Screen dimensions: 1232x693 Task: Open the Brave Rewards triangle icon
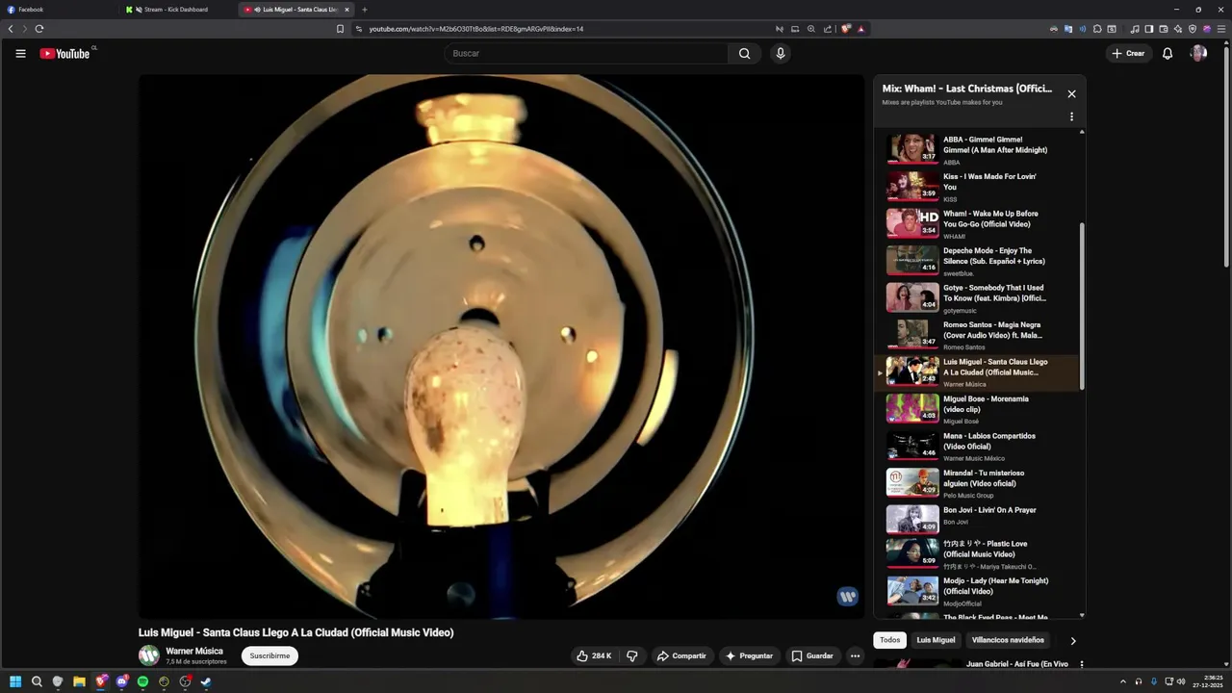click(860, 29)
